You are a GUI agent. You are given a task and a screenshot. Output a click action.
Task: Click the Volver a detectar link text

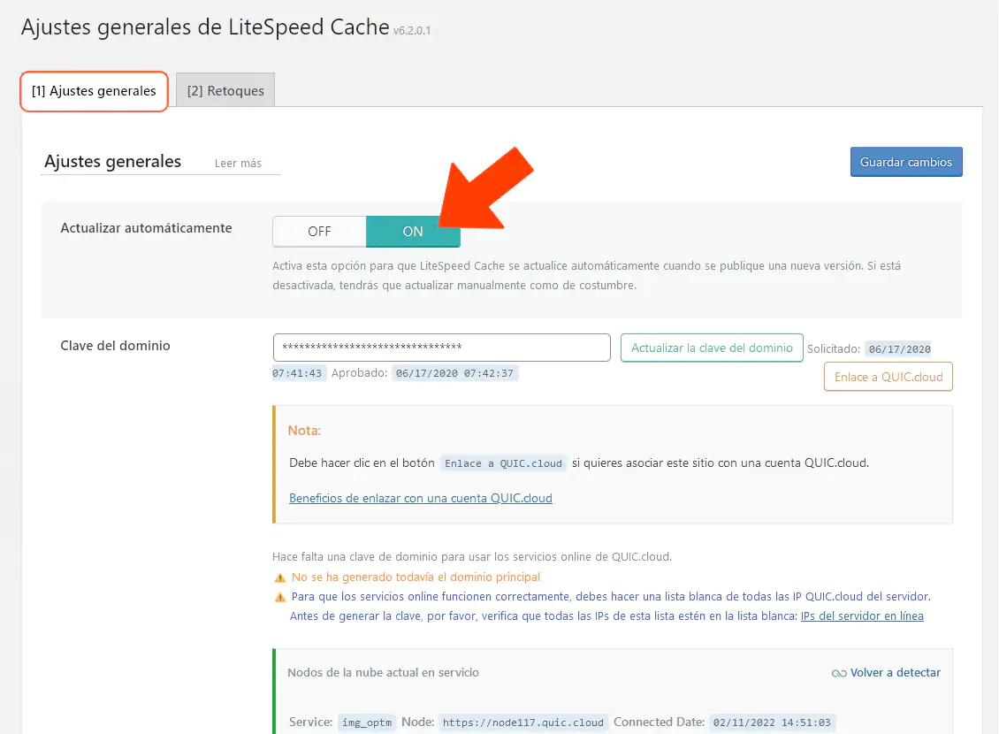click(895, 673)
